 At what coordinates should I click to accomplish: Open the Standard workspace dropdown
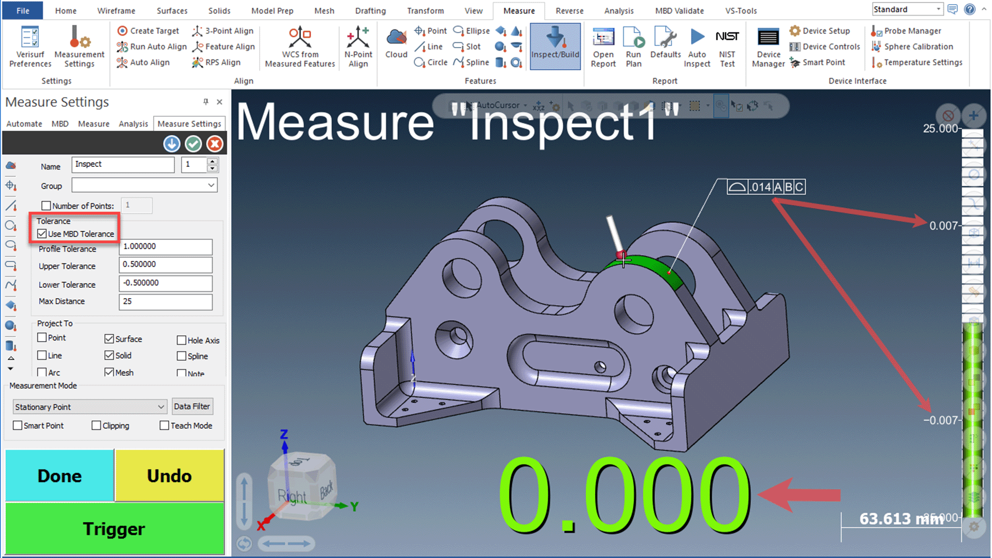[908, 9]
